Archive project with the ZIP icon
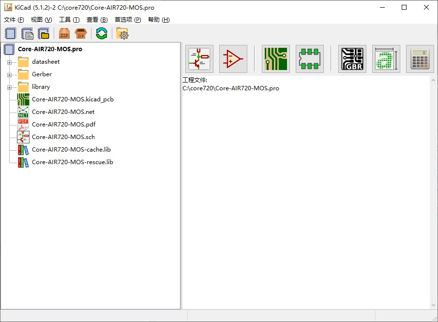The image size is (438, 322). pyautogui.click(x=64, y=34)
